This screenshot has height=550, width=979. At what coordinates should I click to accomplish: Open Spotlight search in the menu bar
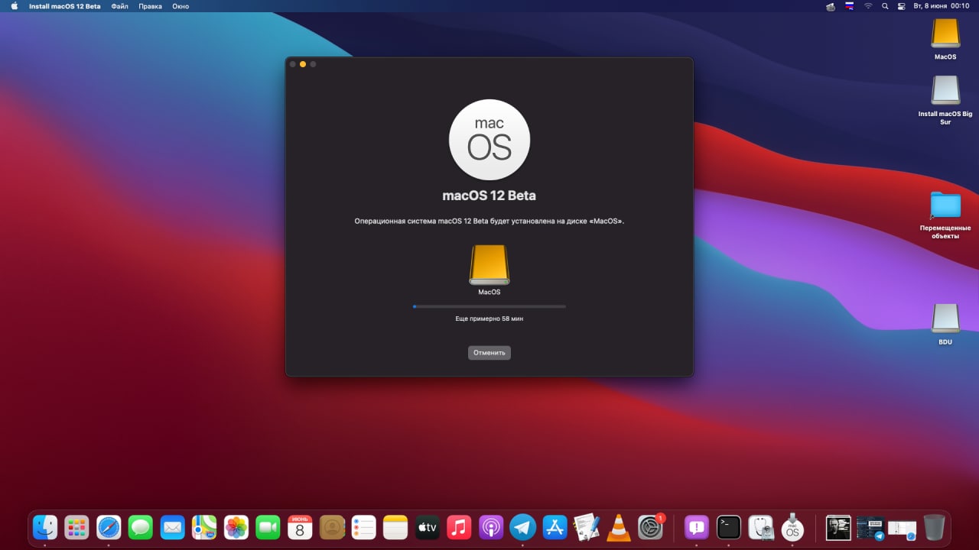click(x=885, y=6)
